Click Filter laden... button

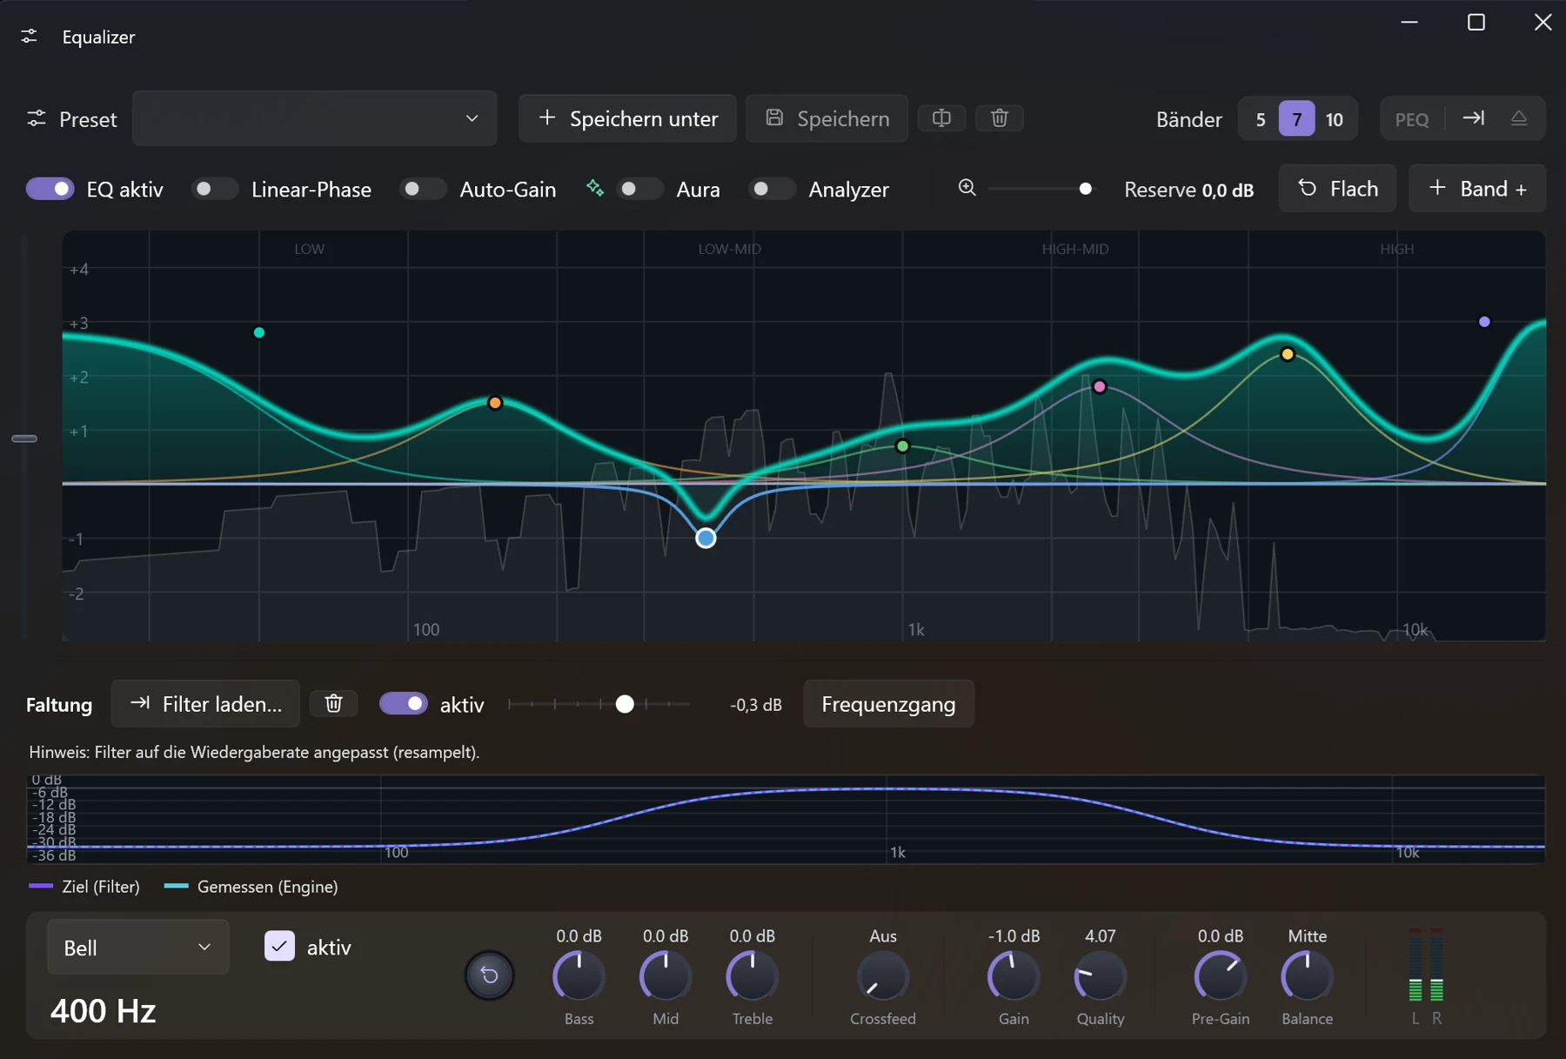205,703
